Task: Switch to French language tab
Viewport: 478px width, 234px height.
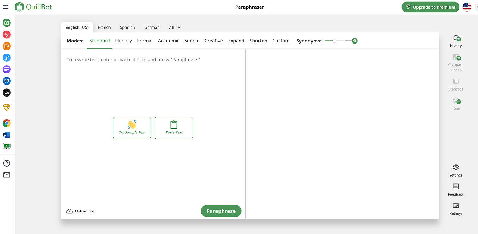Action: point(104,27)
